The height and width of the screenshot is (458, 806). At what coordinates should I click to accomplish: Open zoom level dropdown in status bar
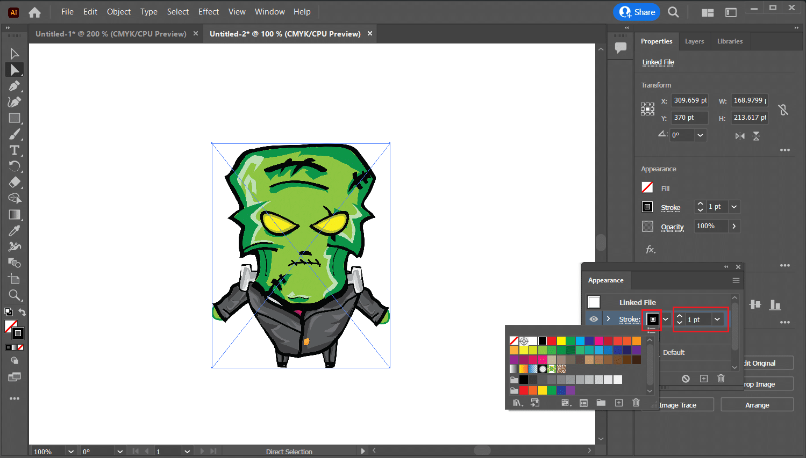[x=70, y=452]
